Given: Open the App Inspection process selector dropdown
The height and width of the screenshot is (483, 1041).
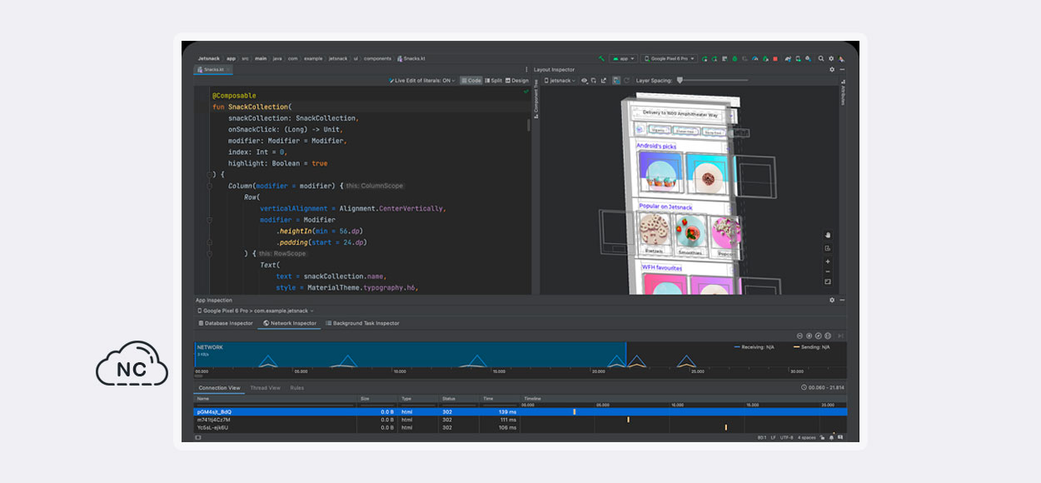Looking at the screenshot, I should pos(255,311).
